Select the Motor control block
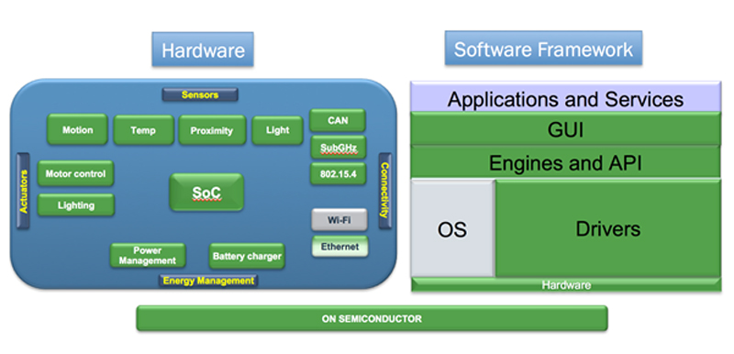Image resolution: width=734 pixels, height=354 pixels. point(75,173)
